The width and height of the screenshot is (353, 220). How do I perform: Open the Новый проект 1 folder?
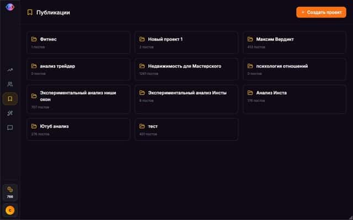tap(186, 42)
